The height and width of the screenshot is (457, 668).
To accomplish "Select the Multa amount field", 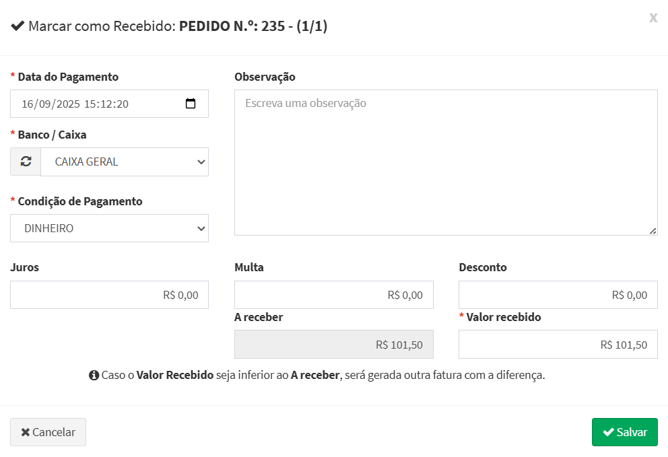I will tap(333, 295).
